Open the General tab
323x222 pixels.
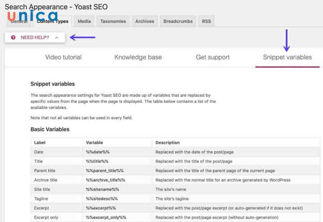click(19, 21)
